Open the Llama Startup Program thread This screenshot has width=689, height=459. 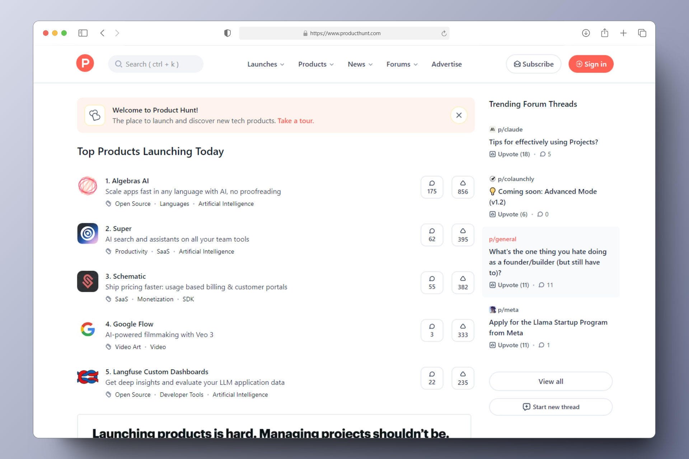tap(548, 327)
